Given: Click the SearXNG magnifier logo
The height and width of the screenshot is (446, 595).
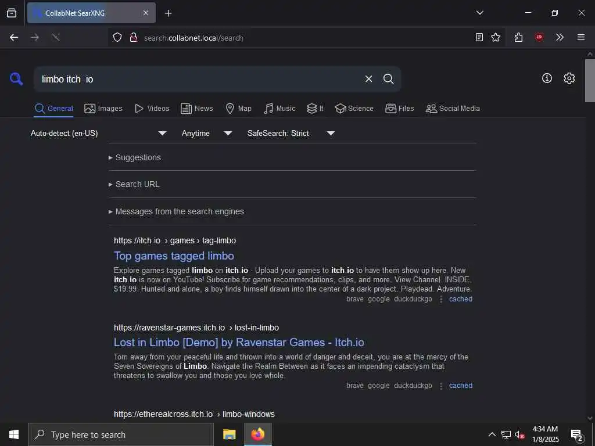Looking at the screenshot, I should (x=16, y=79).
